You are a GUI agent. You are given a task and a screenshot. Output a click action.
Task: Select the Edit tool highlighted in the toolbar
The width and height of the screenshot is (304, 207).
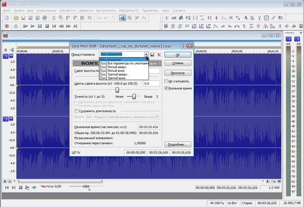click(x=123, y=18)
